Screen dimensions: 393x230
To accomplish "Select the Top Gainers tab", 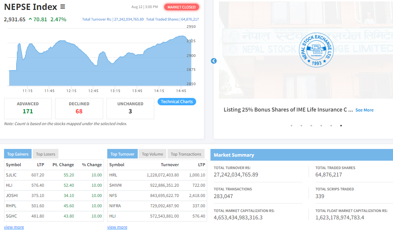I will (x=18, y=154).
